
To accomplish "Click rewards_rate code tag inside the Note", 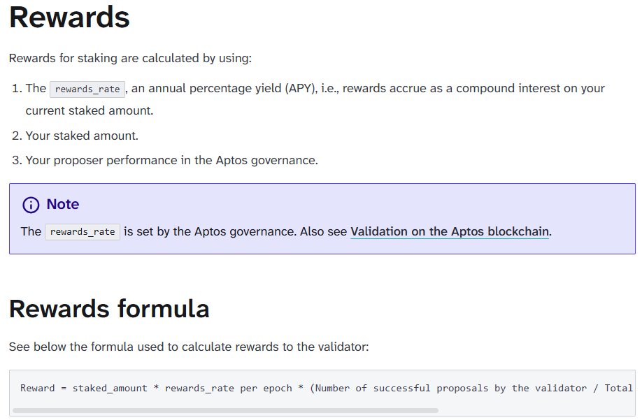I will [83, 232].
